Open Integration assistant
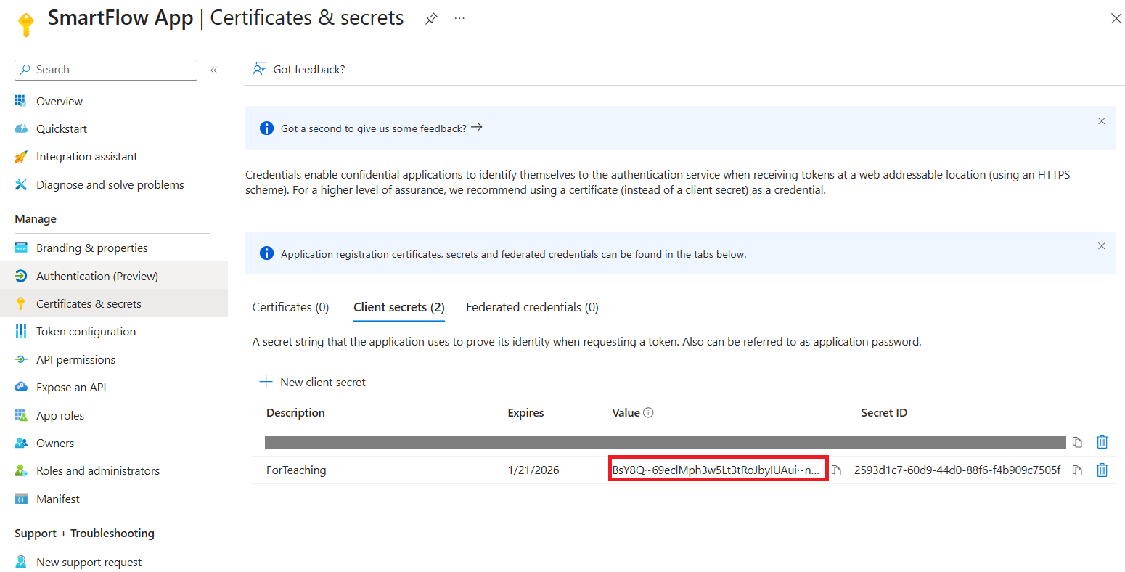Screen dimensions: 1125x572 pyautogui.click(x=87, y=156)
